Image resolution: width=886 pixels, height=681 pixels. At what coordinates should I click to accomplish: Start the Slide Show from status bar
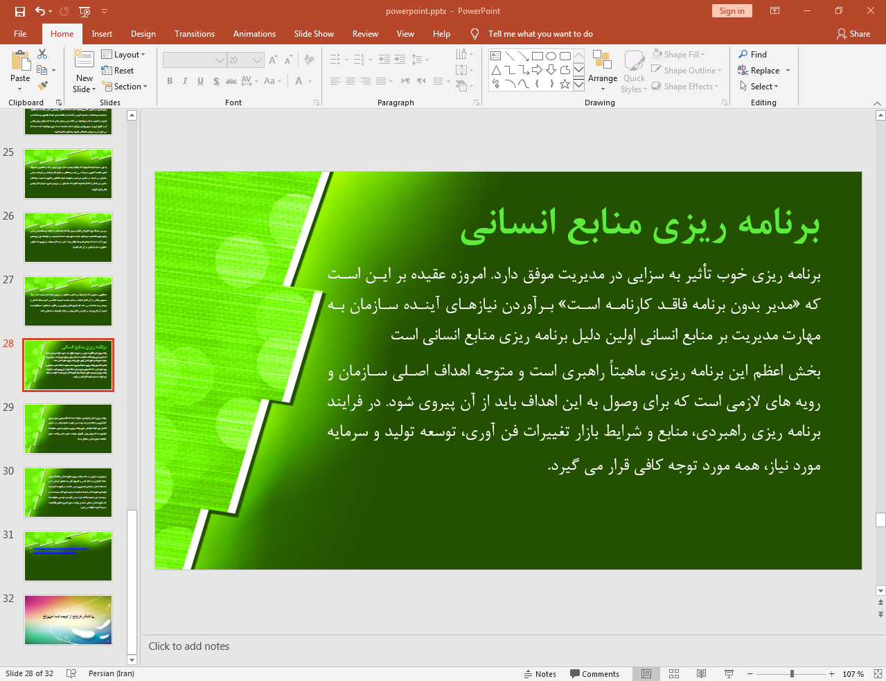pyautogui.click(x=729, y=673)
